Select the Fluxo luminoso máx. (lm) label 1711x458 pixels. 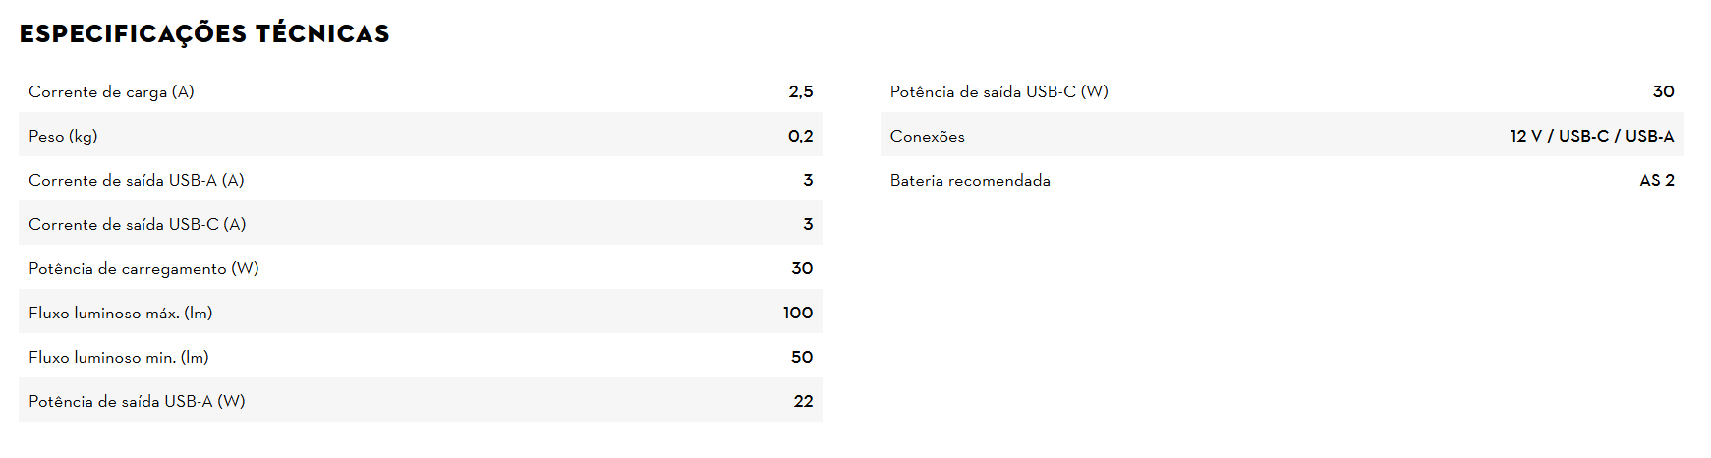pos(121,313)
